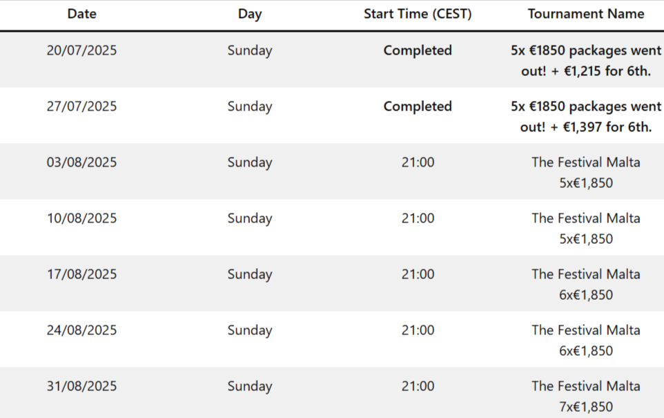Click the 10/08/2025 date cell

click(x=82, y=218)
